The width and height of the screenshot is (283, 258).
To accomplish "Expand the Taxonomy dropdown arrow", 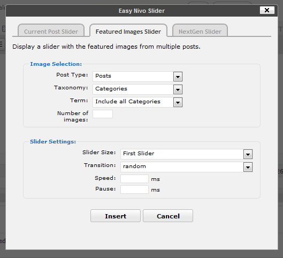I will (x=178, y=89).
